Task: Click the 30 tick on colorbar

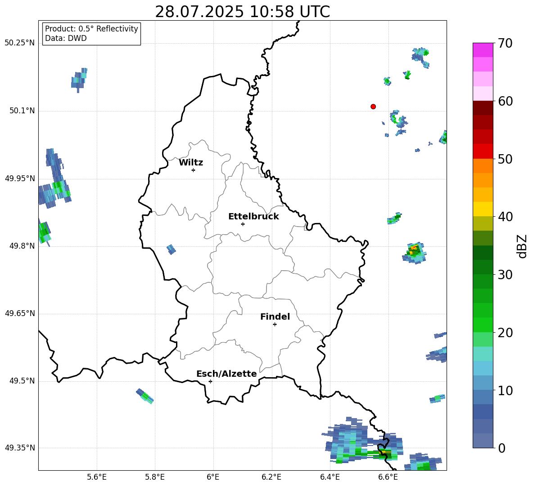Action: tap(505, 275)
